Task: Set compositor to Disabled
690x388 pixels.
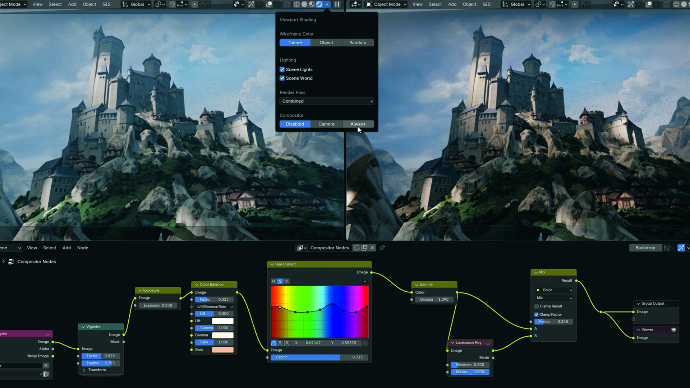Action: tap(295, 124)
